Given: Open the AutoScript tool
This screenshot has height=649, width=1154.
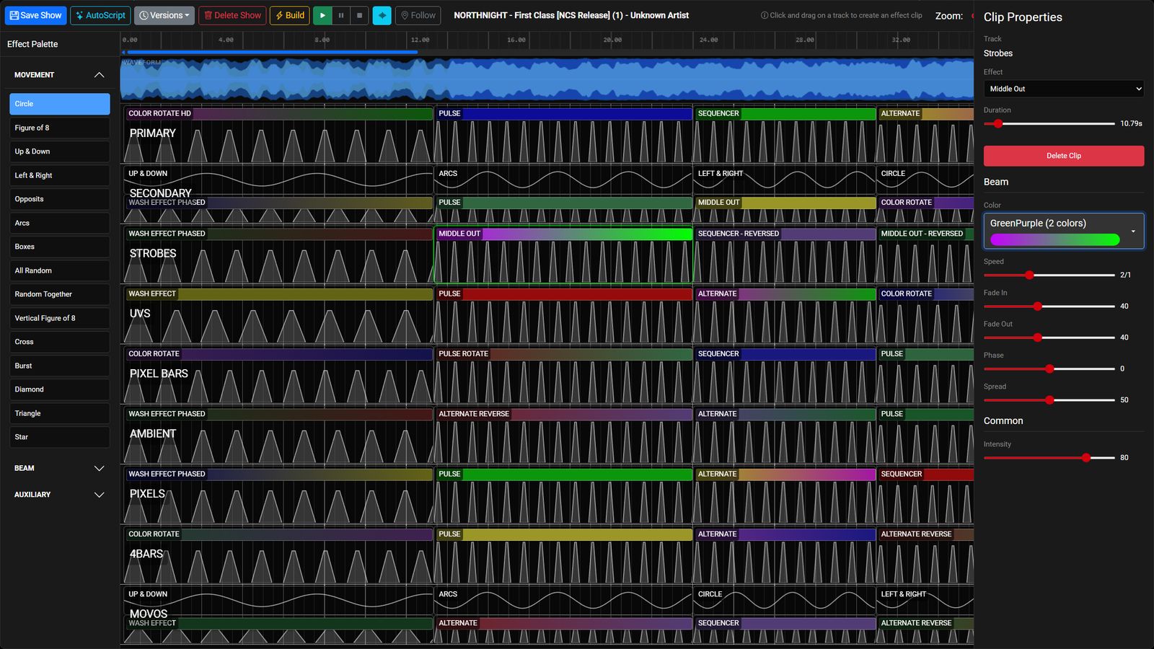Looking at the screenshot, I should point(100,15).
